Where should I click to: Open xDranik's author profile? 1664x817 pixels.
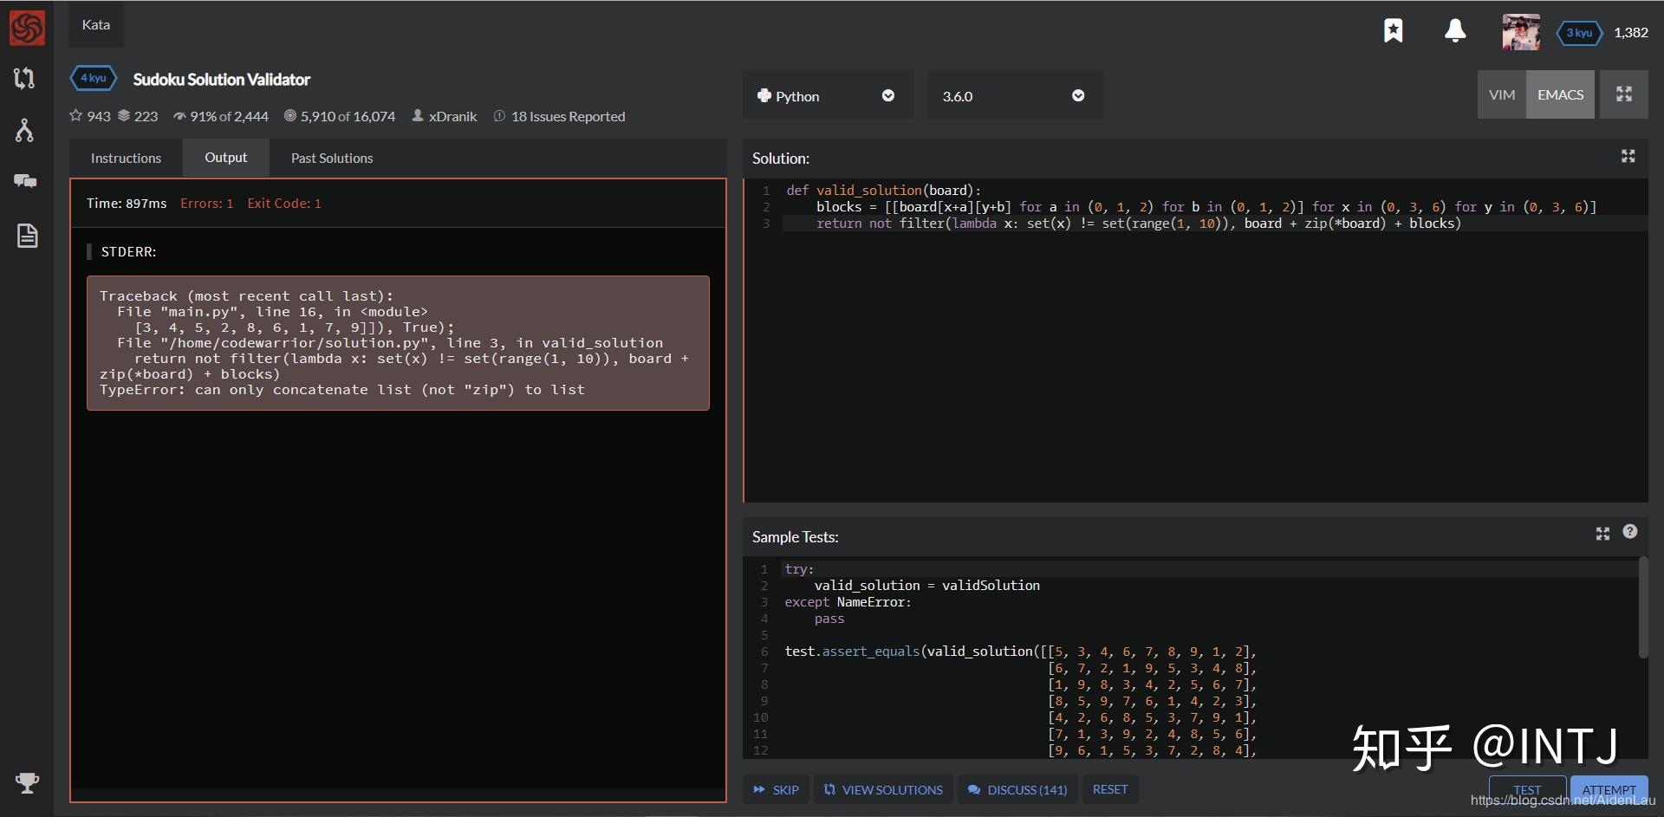pos(452,115)
